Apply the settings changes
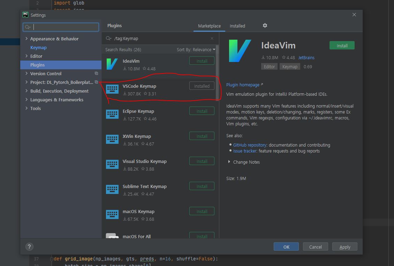The height and width of the screenshot is (266, 394). (345, 247)
